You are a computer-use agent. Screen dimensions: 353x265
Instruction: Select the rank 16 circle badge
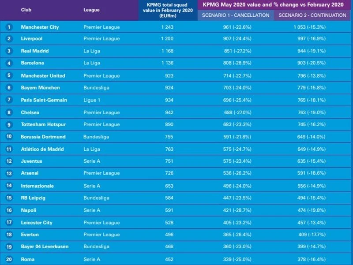click(x=8, y=210)
